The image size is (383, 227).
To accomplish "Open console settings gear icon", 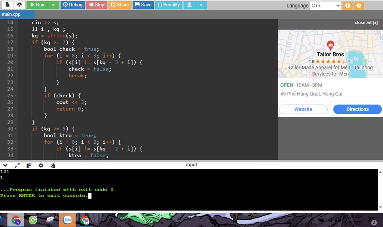I will pyautogui.click(x=41, y=165).
